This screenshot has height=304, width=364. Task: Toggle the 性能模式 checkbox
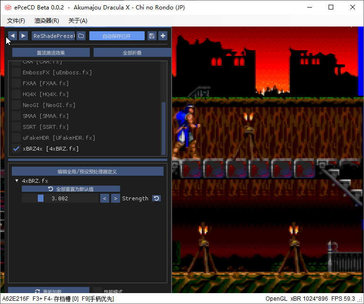click(97, 290)
